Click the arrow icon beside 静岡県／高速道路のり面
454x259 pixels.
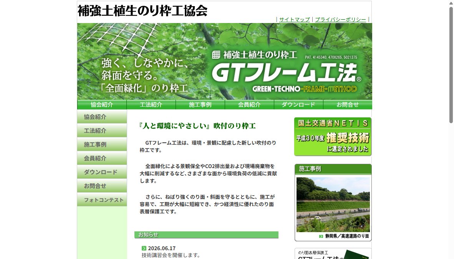pyautogui.click(x=321, y=236)
